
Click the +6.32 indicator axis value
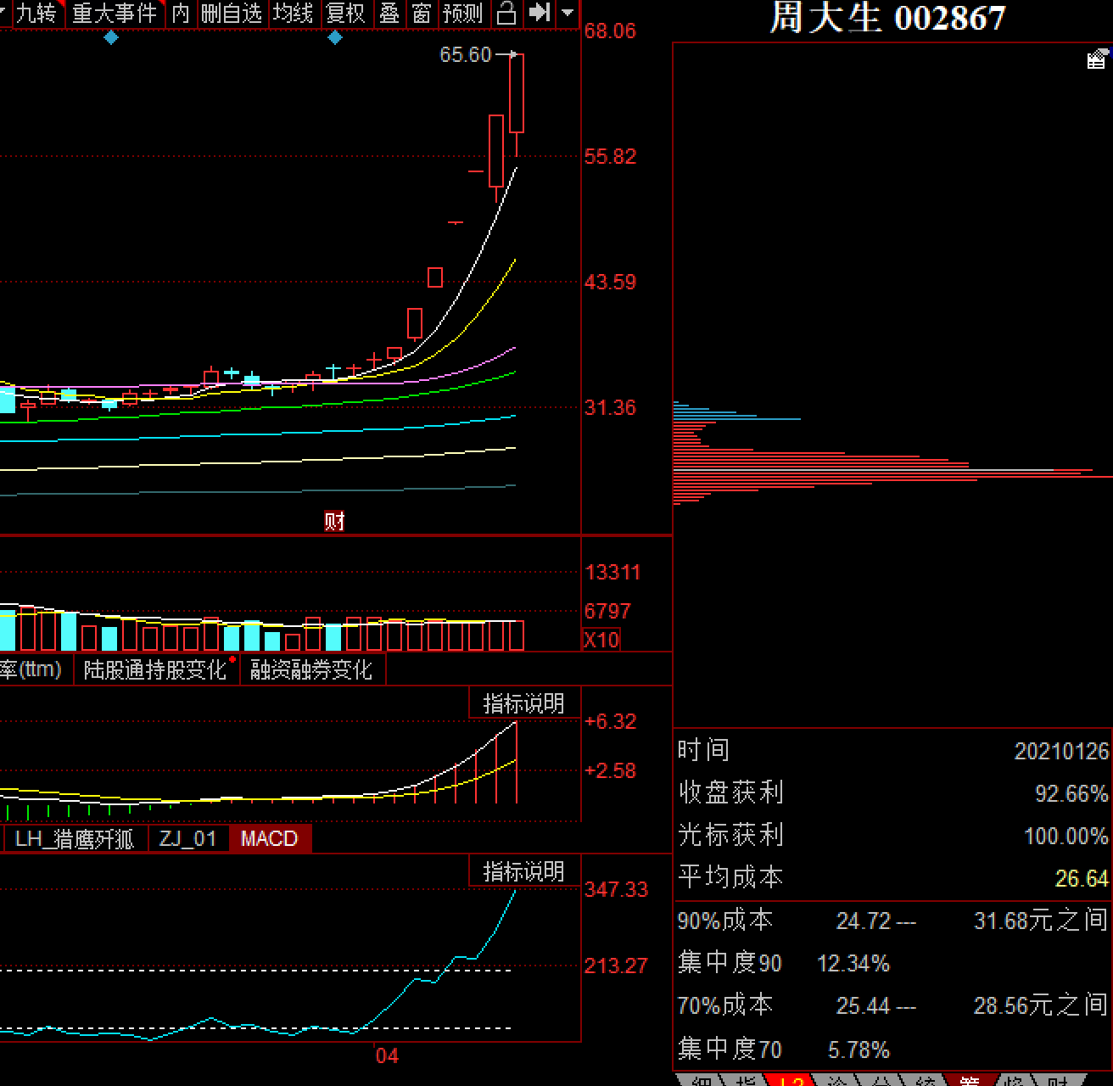click(610, 722)
